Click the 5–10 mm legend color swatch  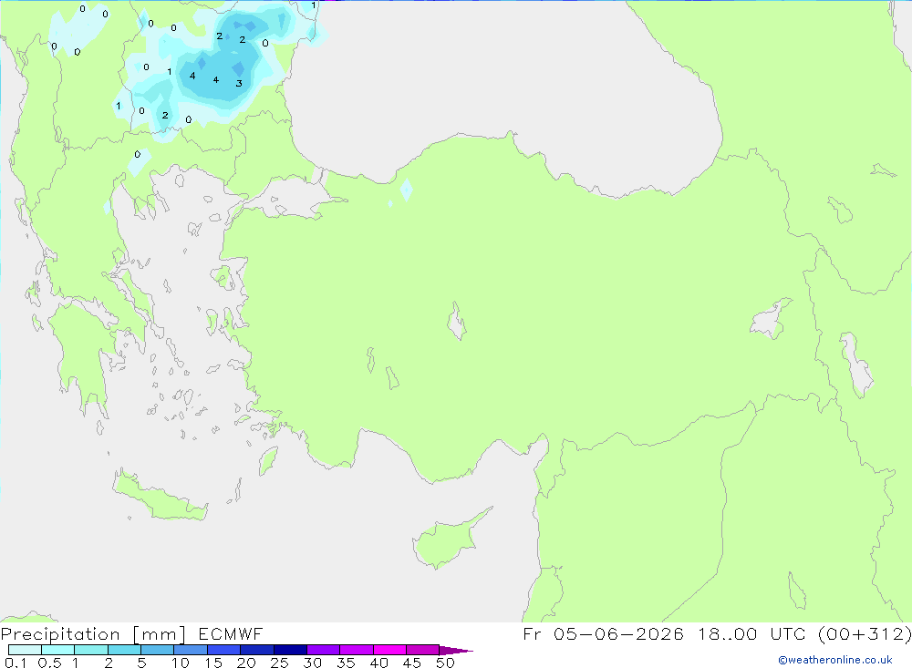(x=157, y=650)
